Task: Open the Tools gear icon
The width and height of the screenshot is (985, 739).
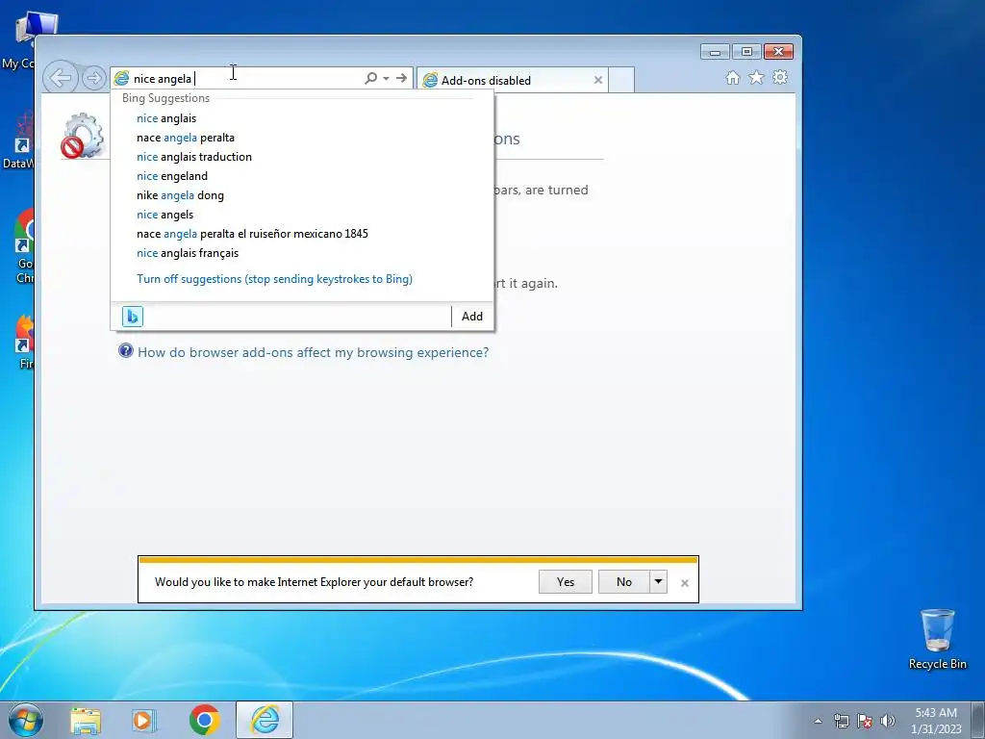Action: coord(780,77)
